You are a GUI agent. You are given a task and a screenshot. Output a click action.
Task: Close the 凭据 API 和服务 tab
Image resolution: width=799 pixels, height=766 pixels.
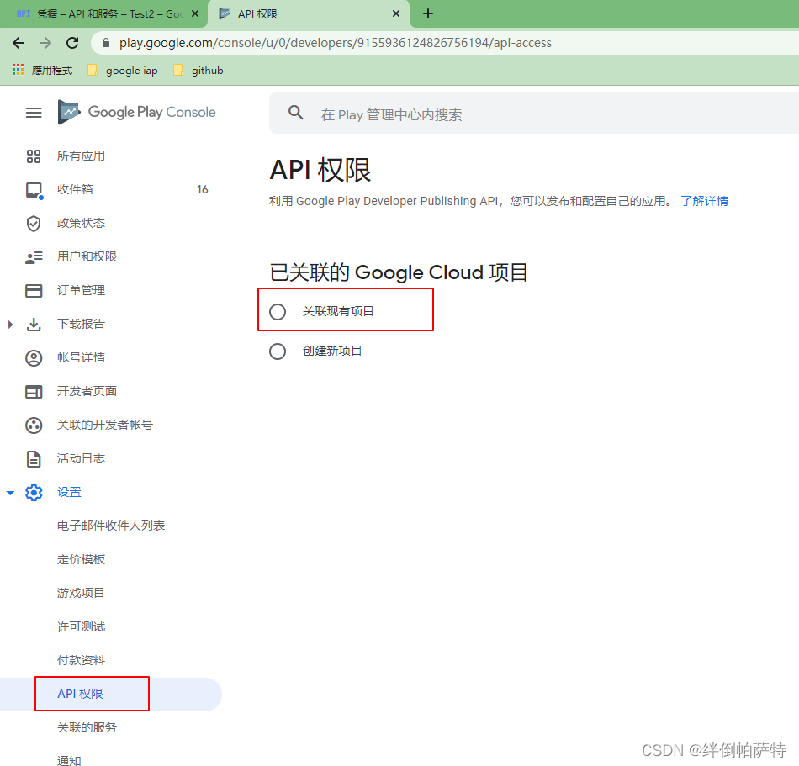[x=194, y=13]
